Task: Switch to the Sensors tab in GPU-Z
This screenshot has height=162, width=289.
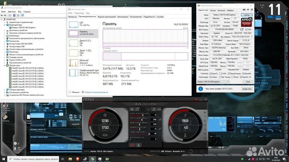Action: click(213, 10)
